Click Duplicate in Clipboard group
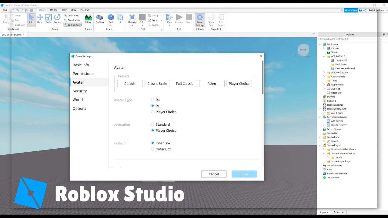Viewport: 388px width, 218px height. [18, 25]
